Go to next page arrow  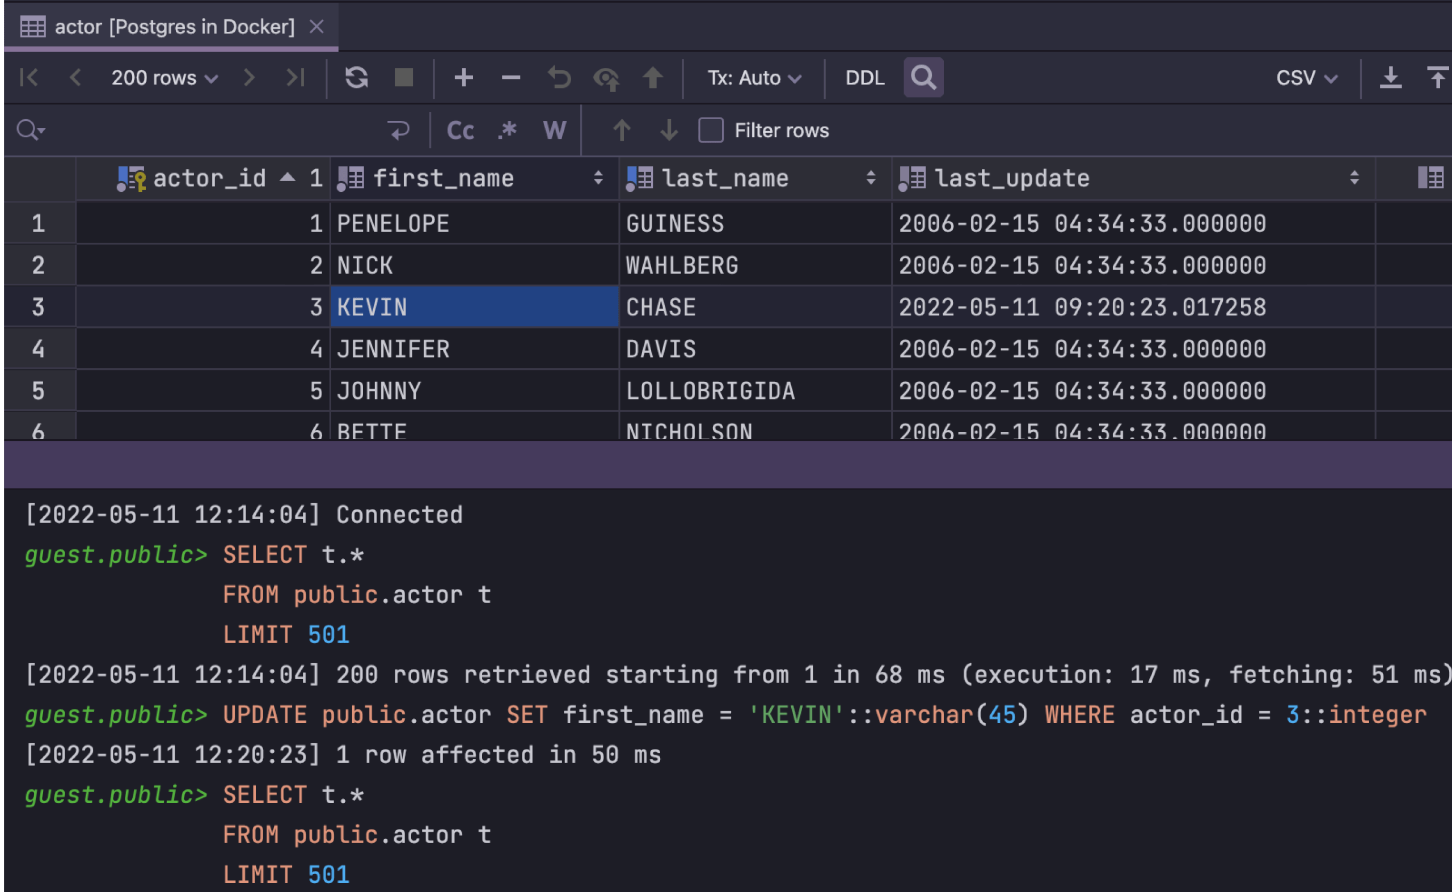[249, 77]
